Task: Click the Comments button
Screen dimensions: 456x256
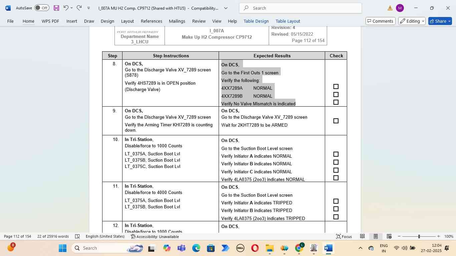Action: pos(381,21)
